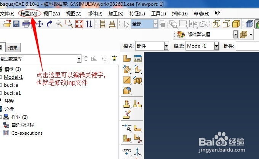259x159 pixels.
Task: Click the open file folder icon
Action: [7, 24]
